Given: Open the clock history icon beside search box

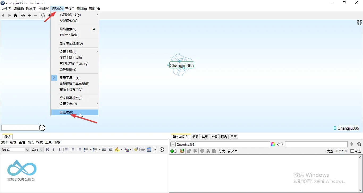Looking at the screenshot, I should click(42, 128).
